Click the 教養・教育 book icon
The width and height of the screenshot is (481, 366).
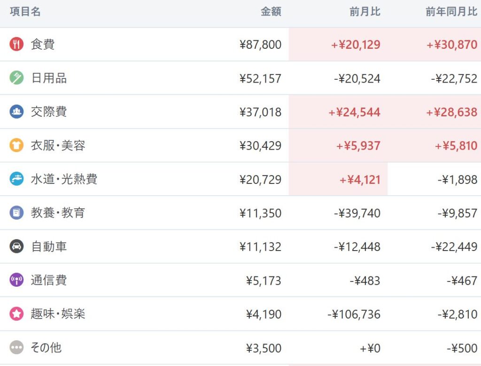[x=16, y=213]
